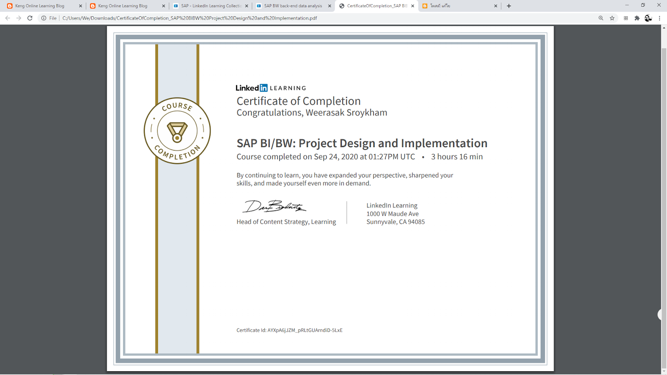
Task: Bookmark this page with the star
Action: pyautogui.click(x=612, y=18)
